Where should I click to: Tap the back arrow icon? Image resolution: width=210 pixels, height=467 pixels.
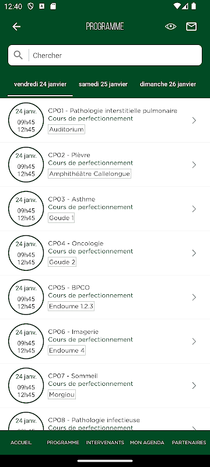16,26
